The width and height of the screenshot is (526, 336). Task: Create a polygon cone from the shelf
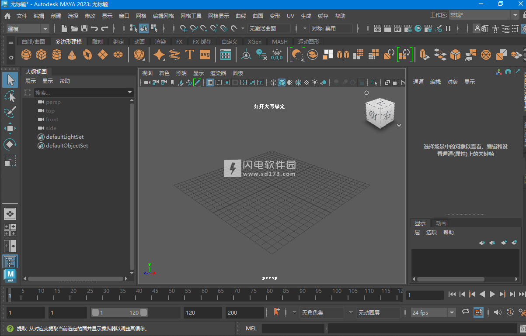click(x=72, y=55)
